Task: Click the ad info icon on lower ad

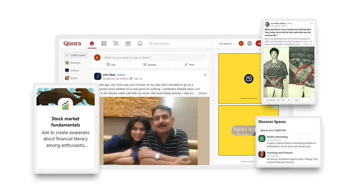Action: click(x=274, y=107)
